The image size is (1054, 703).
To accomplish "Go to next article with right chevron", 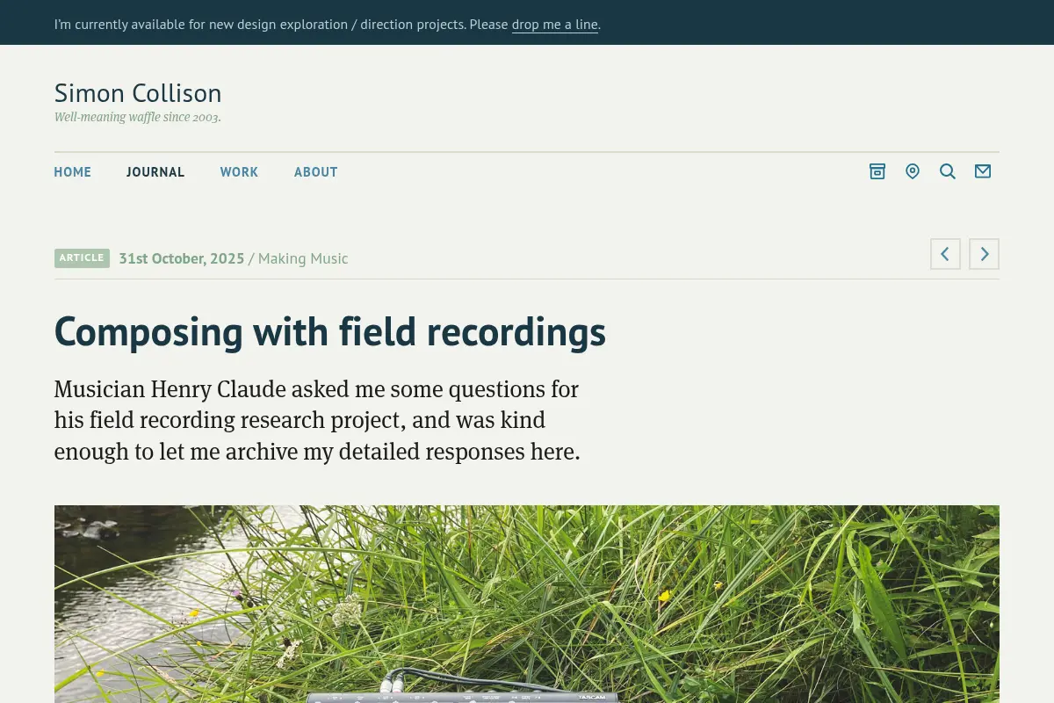I will pyautogui.click(x=984, y=254).
